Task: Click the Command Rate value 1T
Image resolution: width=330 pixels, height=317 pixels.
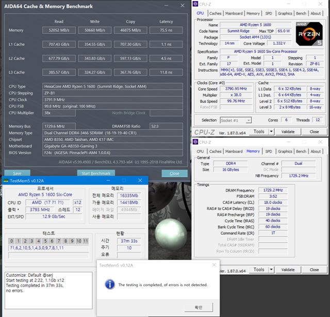Action: point(273,233)
